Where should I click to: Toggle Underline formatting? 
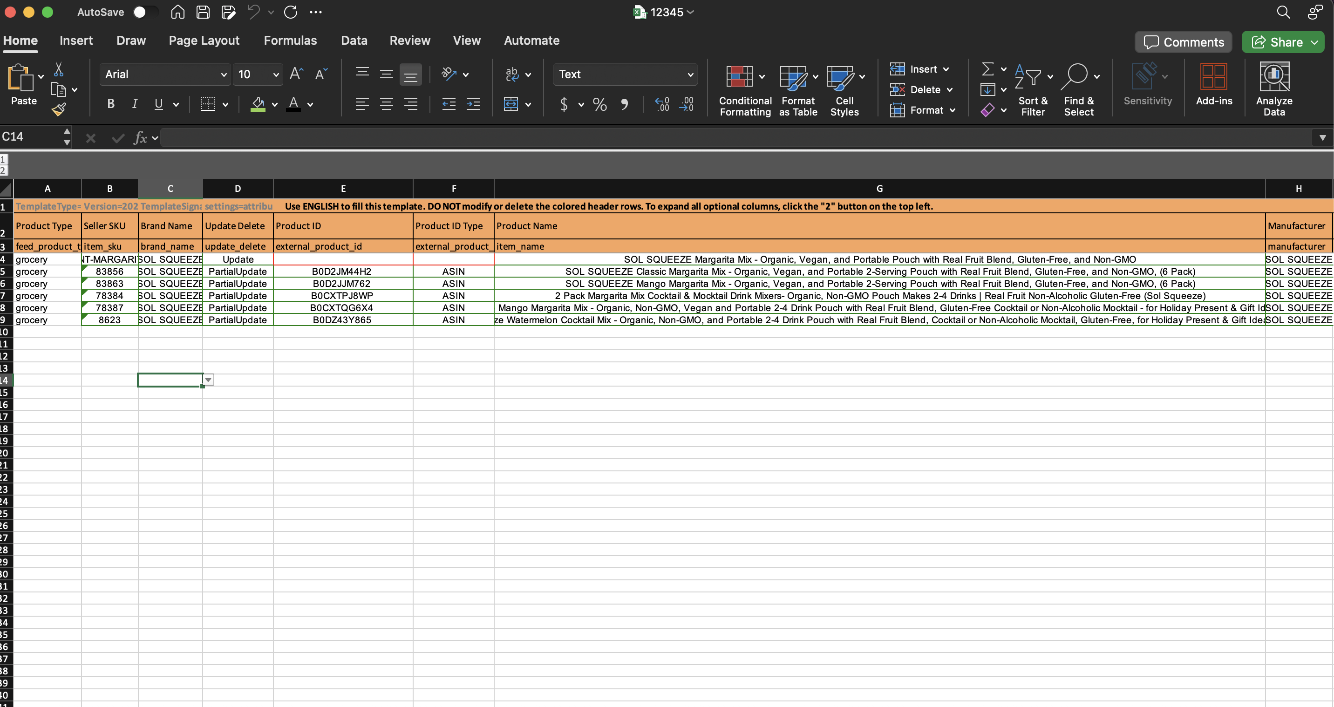pos(158,103)
